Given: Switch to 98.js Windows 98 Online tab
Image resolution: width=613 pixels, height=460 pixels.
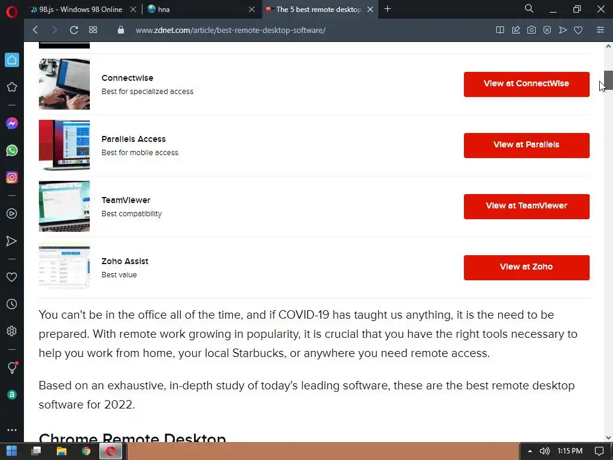Looking at the screenshot, I should (81, 10).
